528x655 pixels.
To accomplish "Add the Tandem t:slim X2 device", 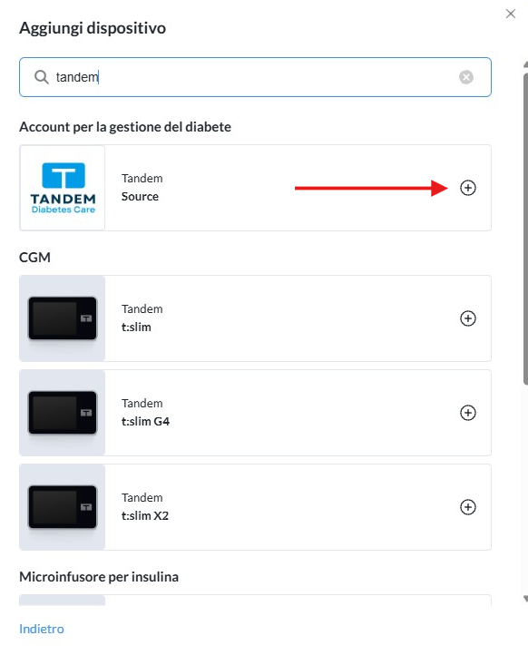I will (x=468, y=507).
